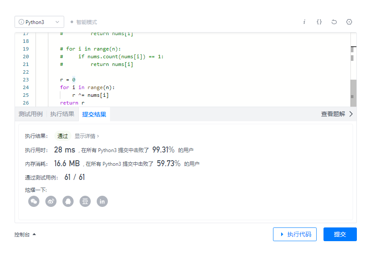Screen dimensions: 365x257
Task: Reset code with the undo arrow icon
Action: click(334, 22)
